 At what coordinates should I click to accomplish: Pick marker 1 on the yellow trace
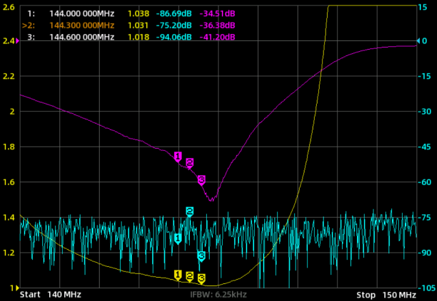click(x=178, y=274)
